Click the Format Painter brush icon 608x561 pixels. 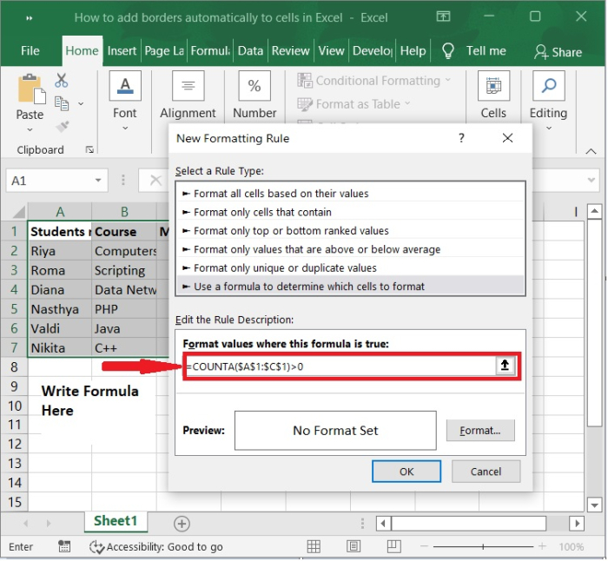[62, 127]
